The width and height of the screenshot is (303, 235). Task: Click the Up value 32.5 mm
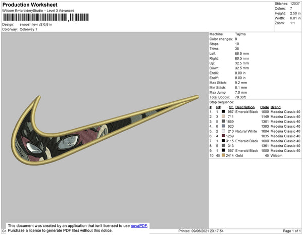tap(242, 63)
